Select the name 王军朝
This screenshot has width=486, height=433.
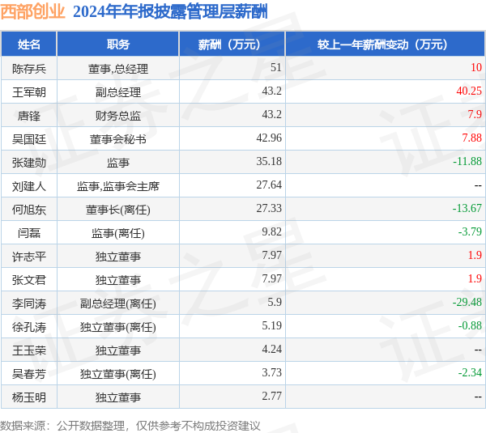(x=29, y=92)
